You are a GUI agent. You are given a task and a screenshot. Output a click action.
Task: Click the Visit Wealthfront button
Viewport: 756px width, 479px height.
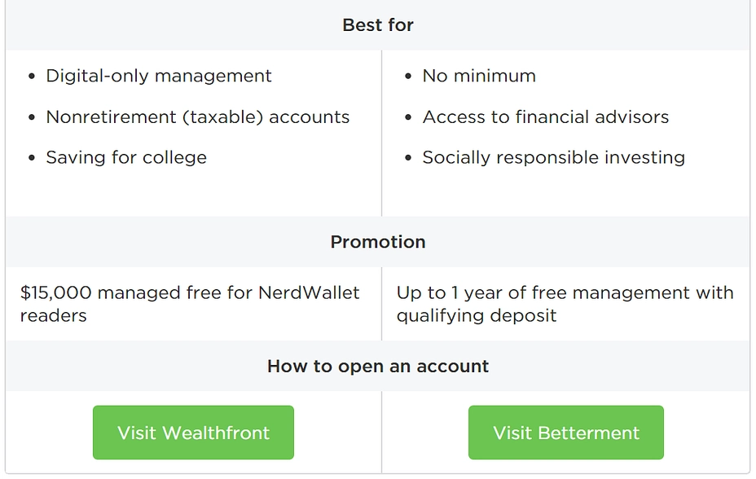(x=193, y=433)
